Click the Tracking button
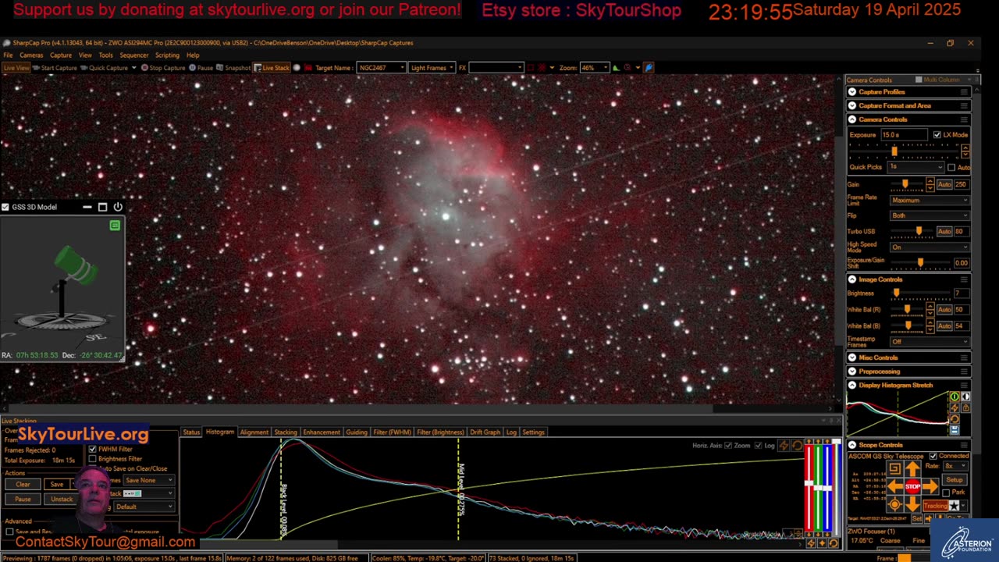The image size is (999, 562). 934,506
